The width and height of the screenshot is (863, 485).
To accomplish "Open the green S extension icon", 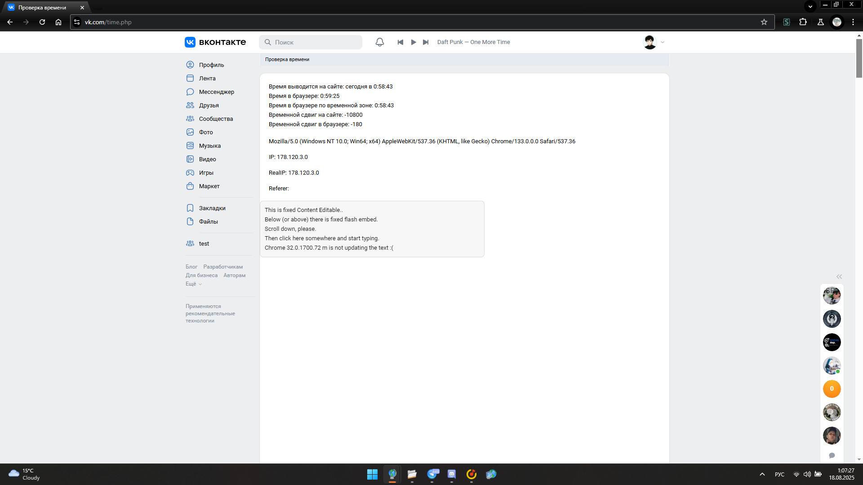I will pos(787,22).
